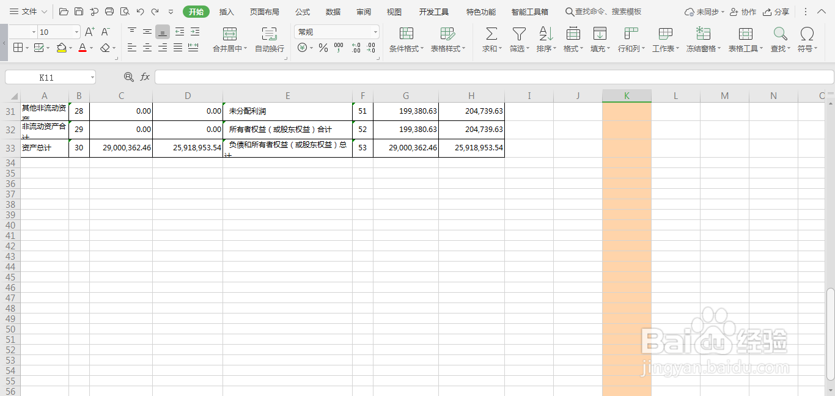Center text horizontally
This screenshot has height=396, width=835.
coord(147,48)
